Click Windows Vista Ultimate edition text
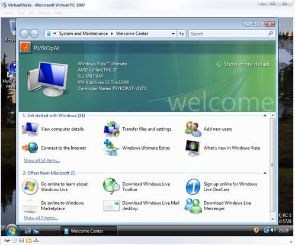Image resolution: width=295 pixels, height=245 pixels. coord(102,64)
